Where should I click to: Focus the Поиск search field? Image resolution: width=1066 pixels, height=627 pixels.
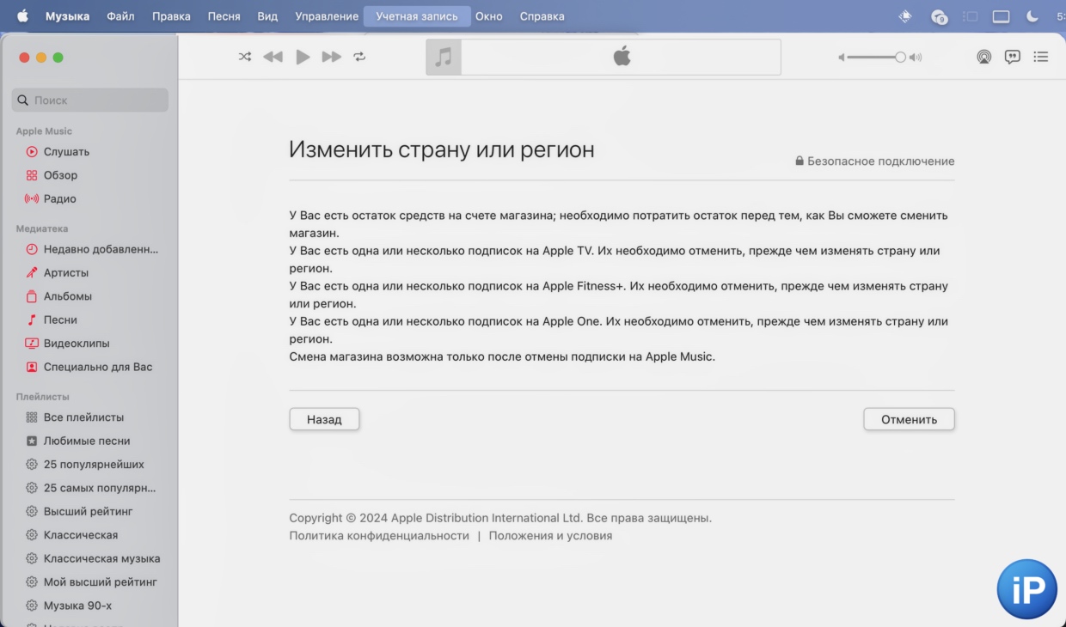pos(90,100)
